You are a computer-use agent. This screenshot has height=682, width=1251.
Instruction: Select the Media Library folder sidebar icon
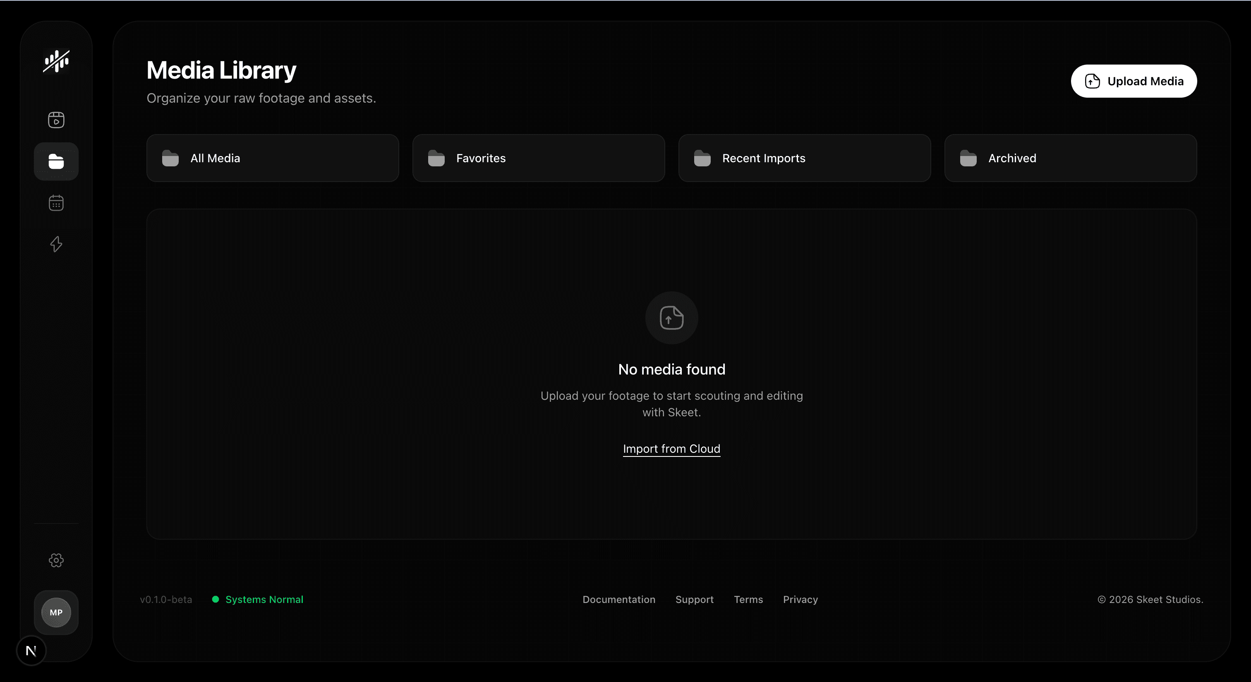click(x=56, y=161)
